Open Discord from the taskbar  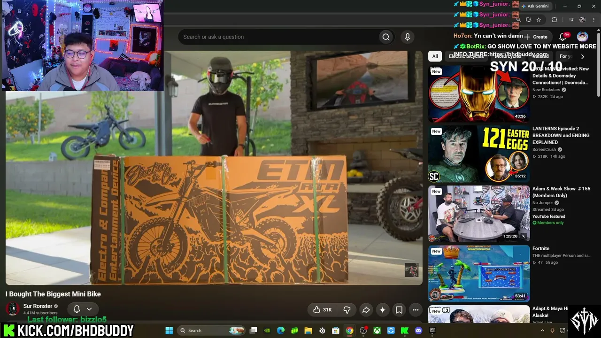coord(418,330)
